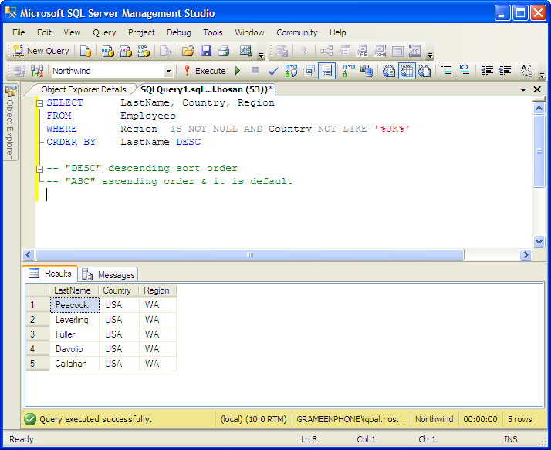This screenshot has width=551, height=450.
Task: Open the Query menu
Action: 104,32
